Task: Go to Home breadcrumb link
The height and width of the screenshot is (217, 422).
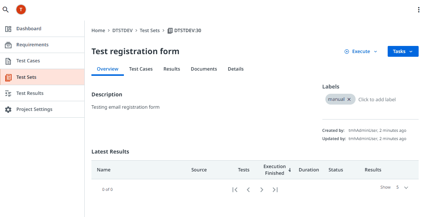Action: pyautogui.click(x=98, y=31)
